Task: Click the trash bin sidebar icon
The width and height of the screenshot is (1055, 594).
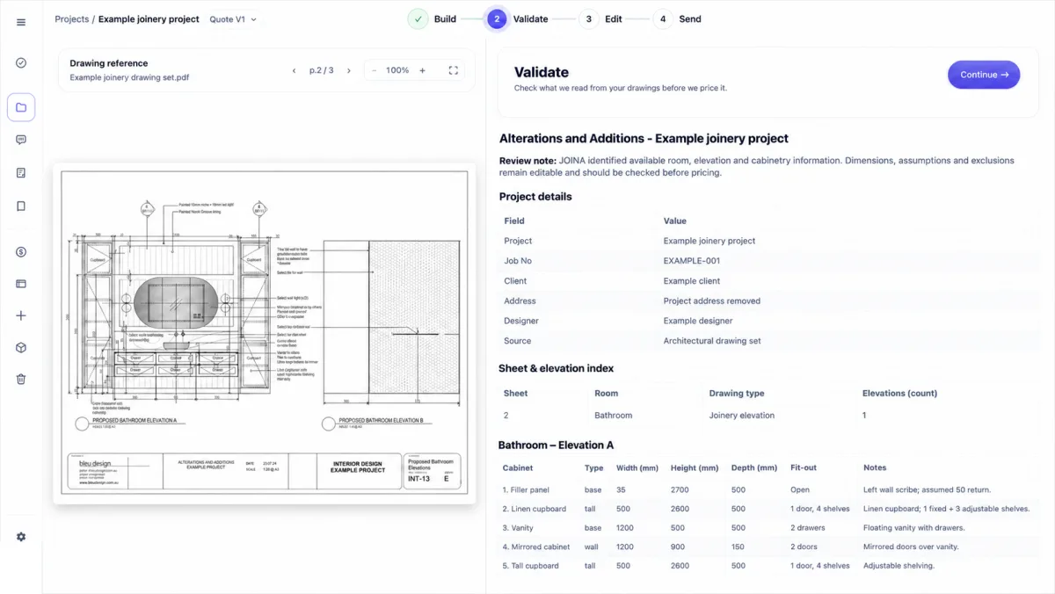Action: (21, 380)
